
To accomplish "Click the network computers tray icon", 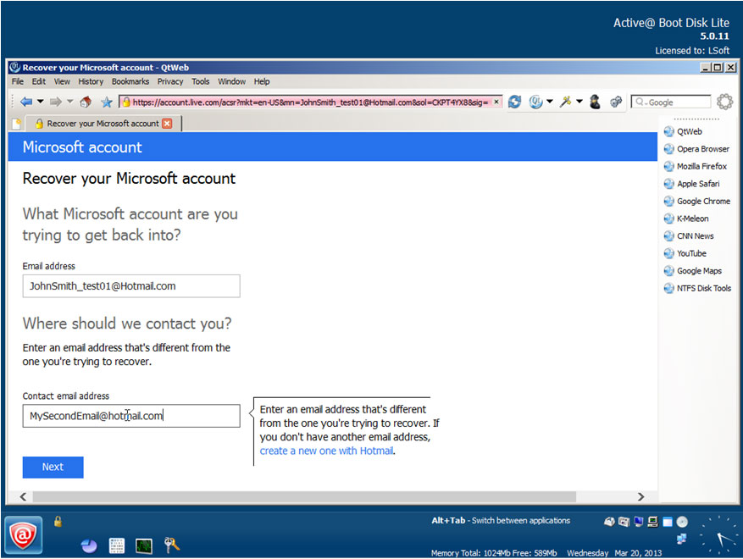I will click(x=681, y=539).
